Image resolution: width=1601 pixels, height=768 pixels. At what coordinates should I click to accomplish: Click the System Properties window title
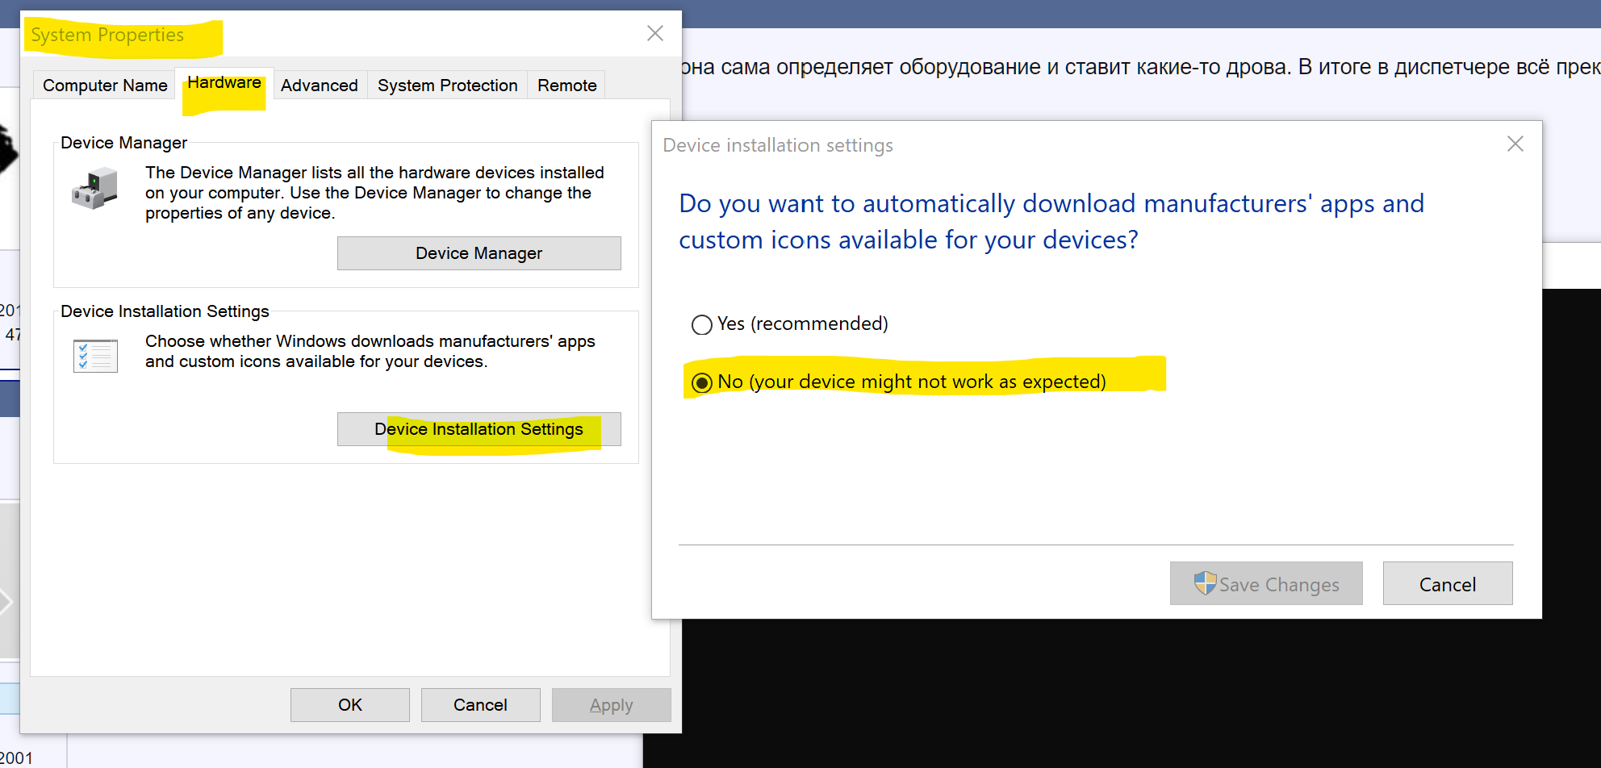(x=107, y=35)
